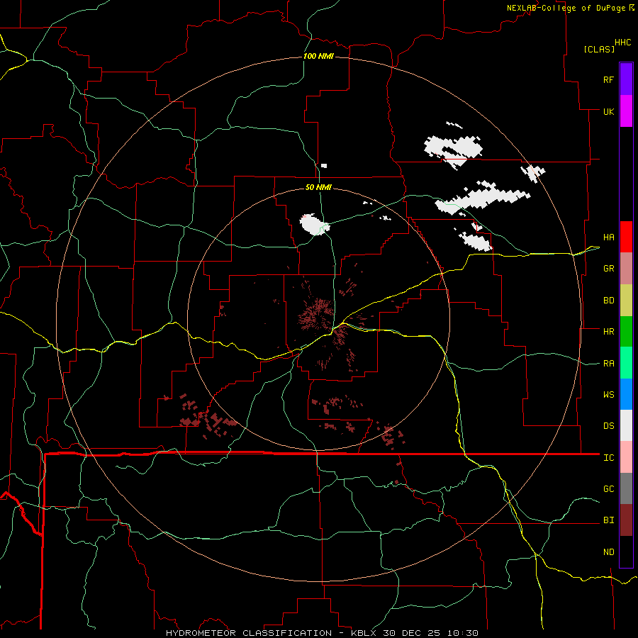Click the BI legend label
Viewport: 638px width, 638px height.
click(x=608, y=520)
